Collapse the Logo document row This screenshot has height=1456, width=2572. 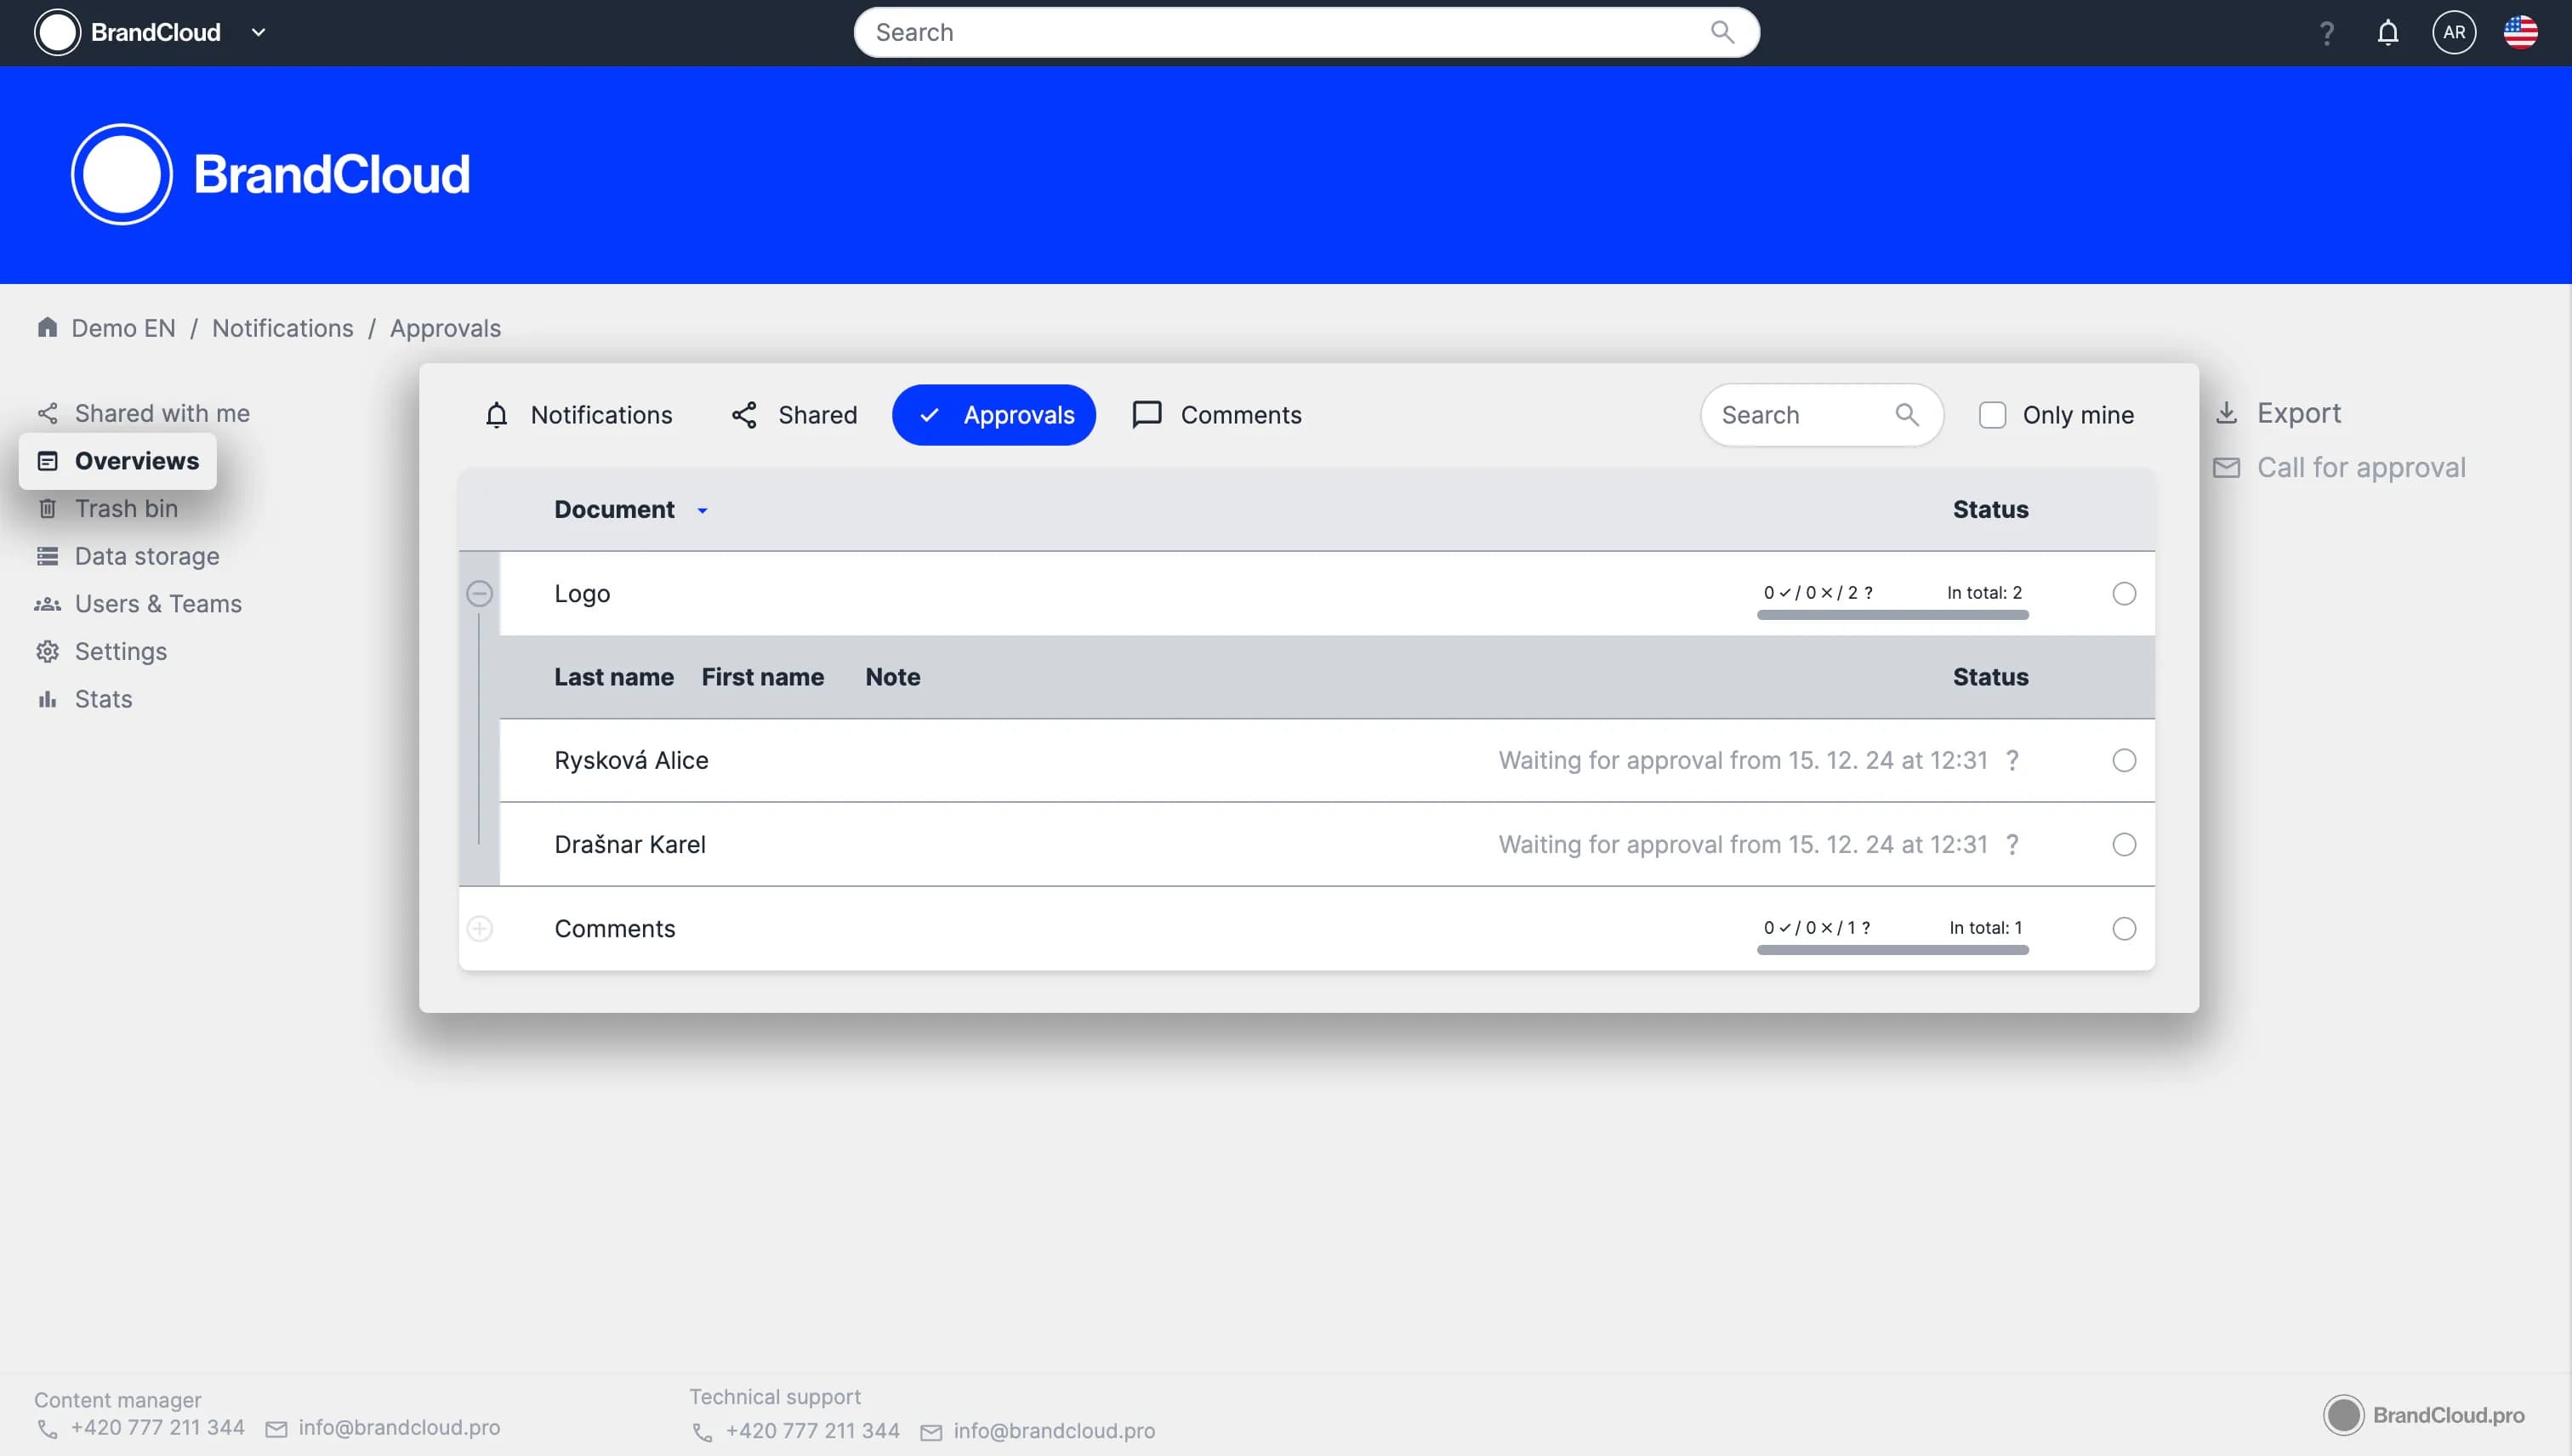480,594
